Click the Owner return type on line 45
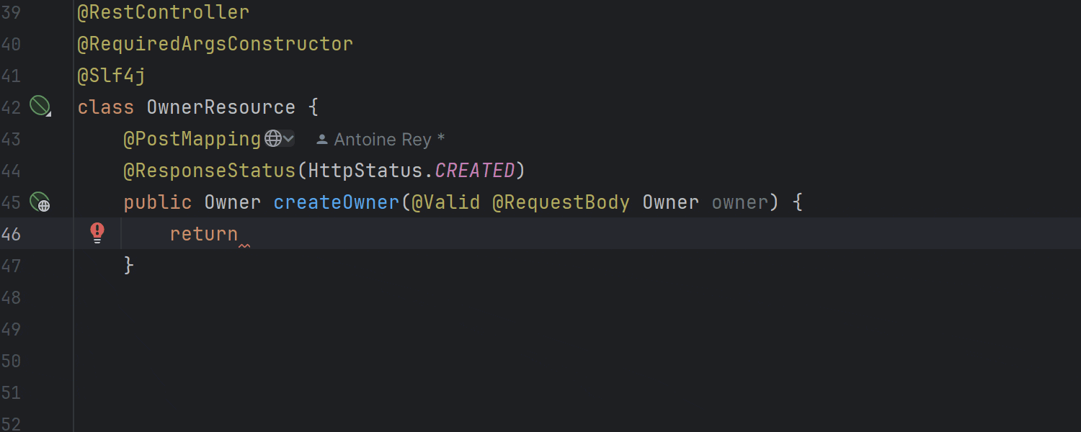This screenshot has width=1081, height=432. [232, 202]
